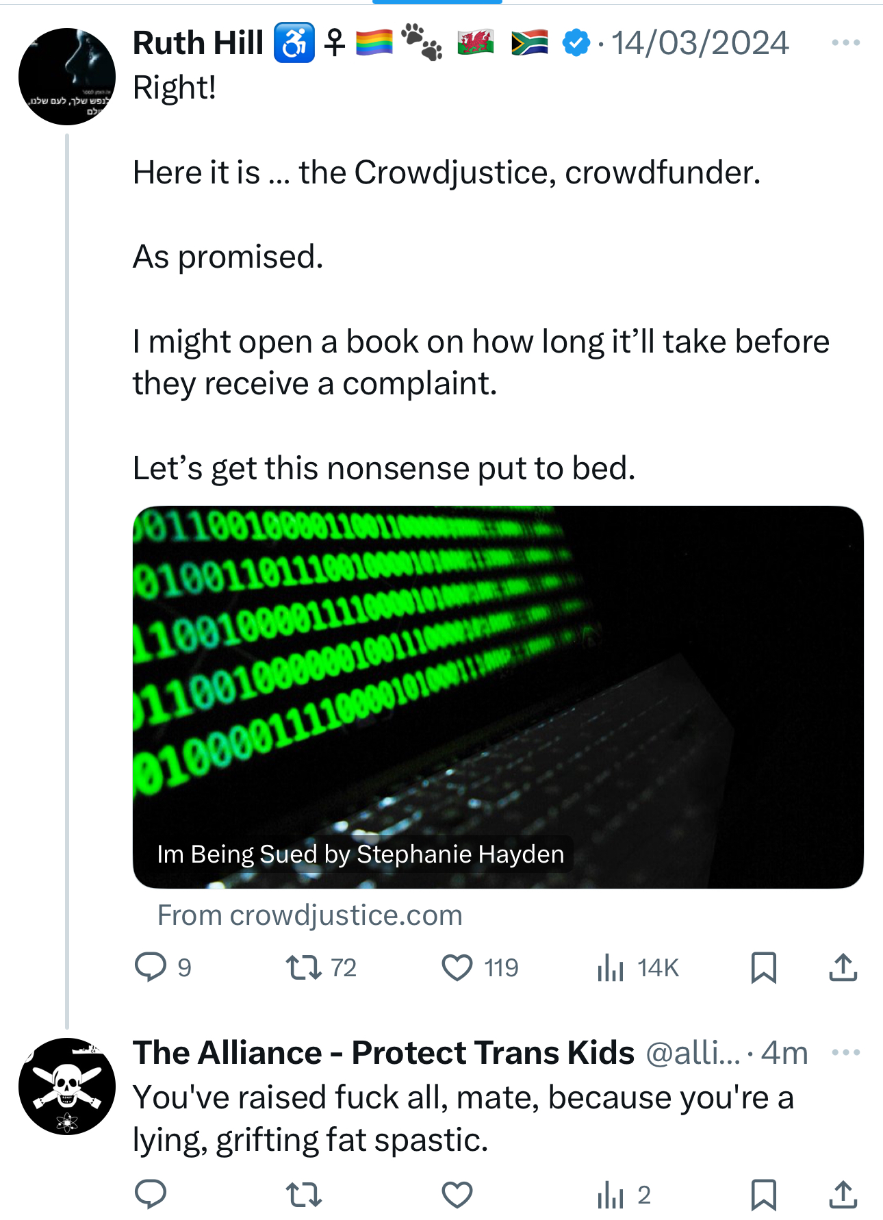Viewport: 883px width, 1220px height.
Task: Reply to The Alliance's comment
Action: coord(151,1195)
